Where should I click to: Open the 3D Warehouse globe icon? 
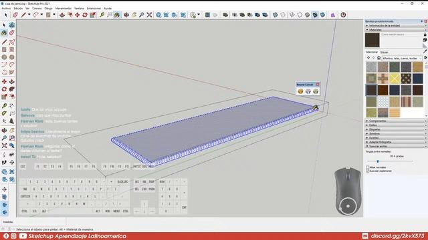pyautogui.click(x=158, y=15)
